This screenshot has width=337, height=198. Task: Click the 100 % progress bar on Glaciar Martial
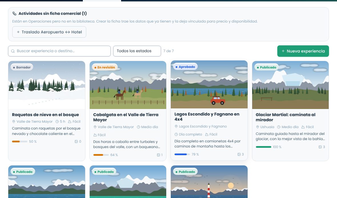click(x=264, y=147)
